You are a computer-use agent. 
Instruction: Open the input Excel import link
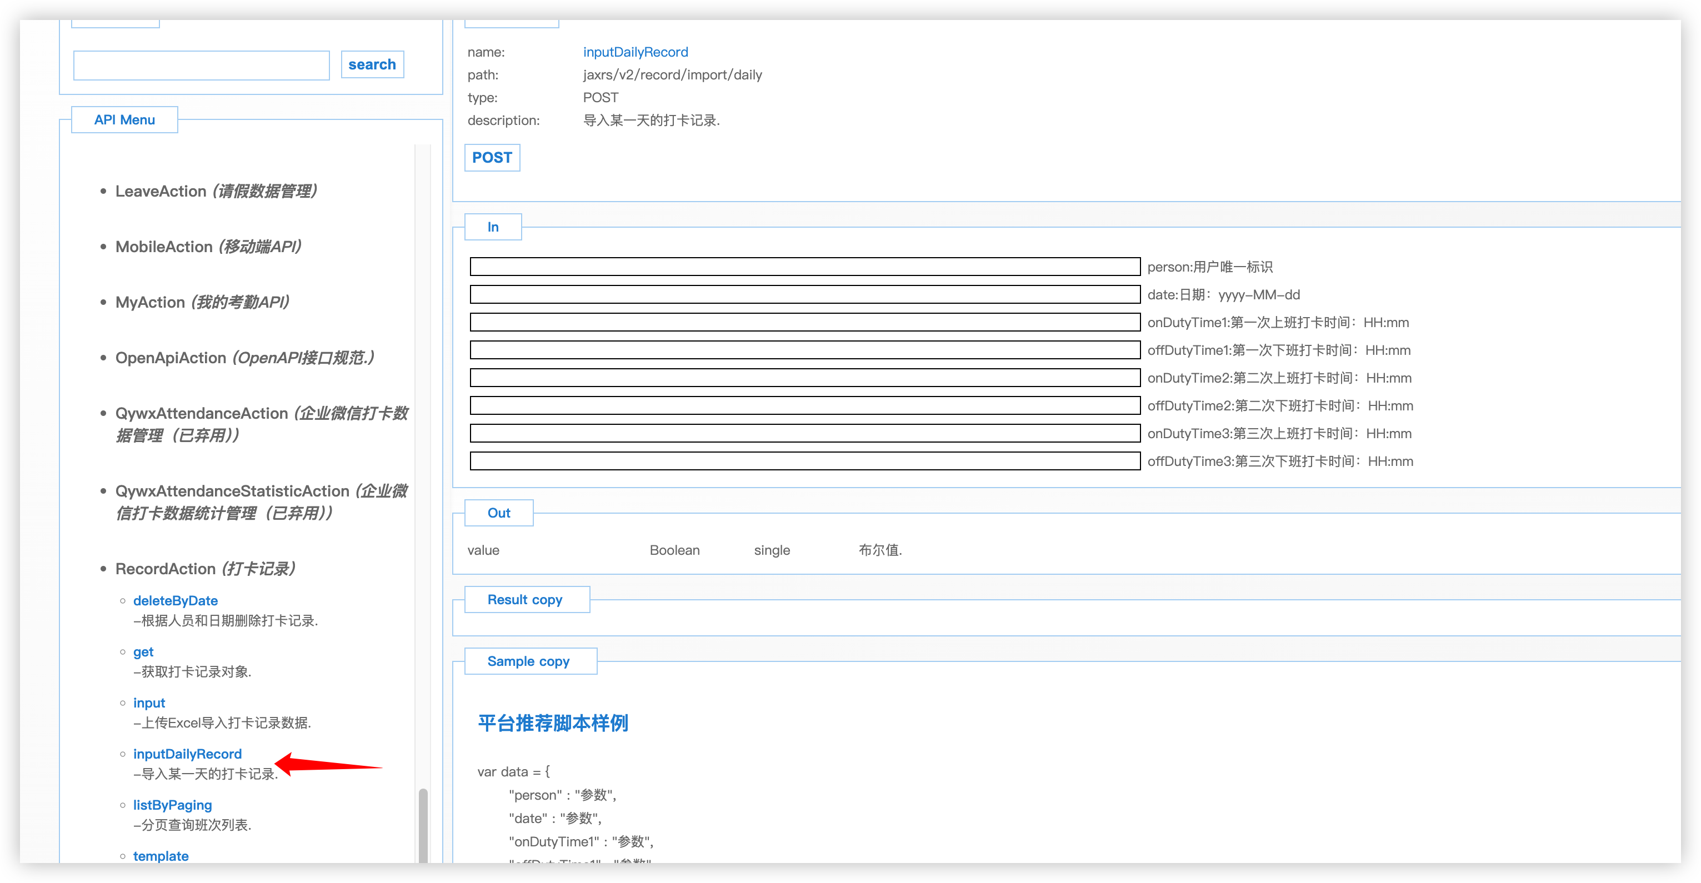click(x=149, y=703)
